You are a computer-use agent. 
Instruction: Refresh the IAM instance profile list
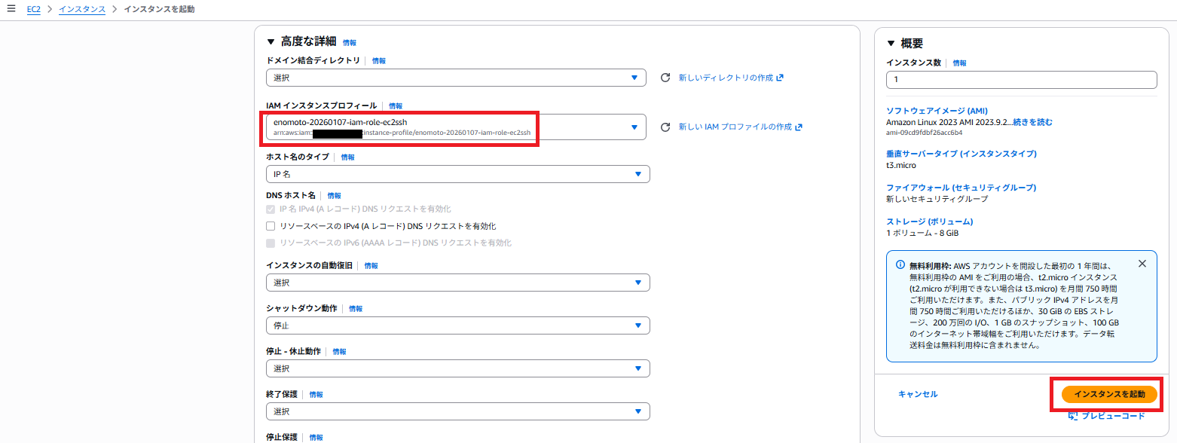tap(665, 127)
